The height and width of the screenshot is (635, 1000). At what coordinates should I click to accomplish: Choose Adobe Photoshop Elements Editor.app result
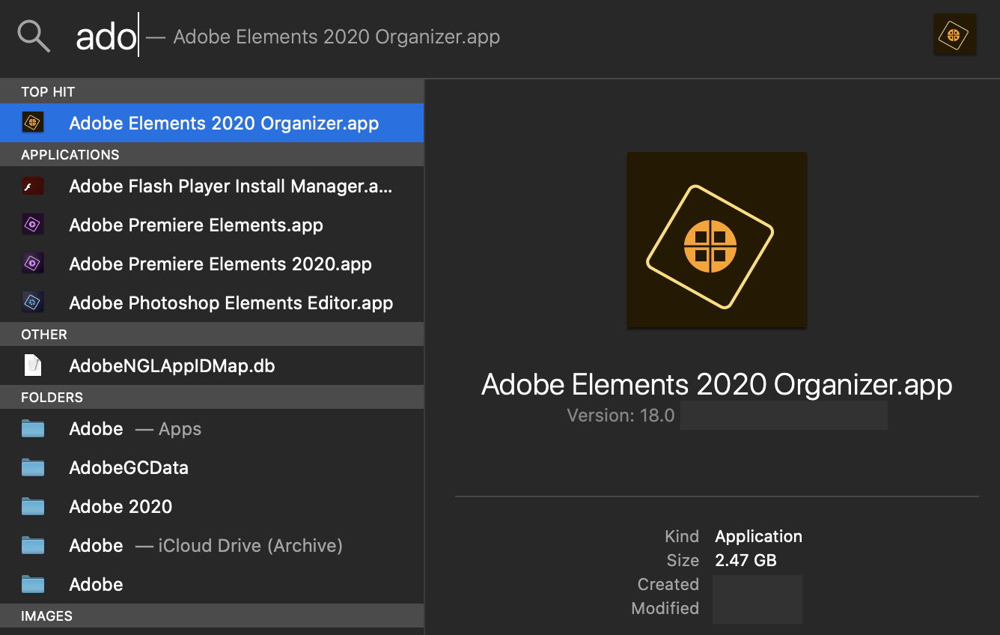tap(231, 303)
